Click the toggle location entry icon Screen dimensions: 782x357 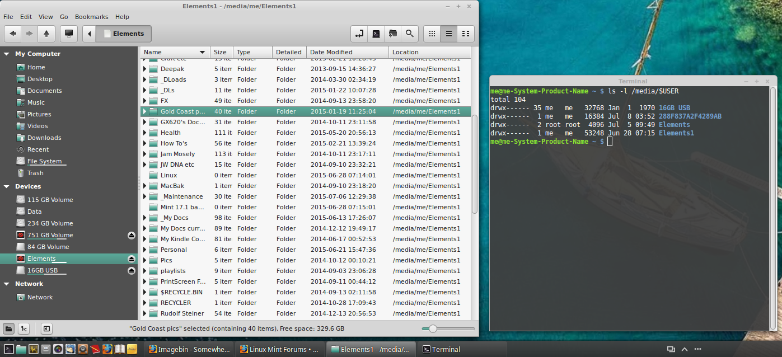click(x=359, y=34)
